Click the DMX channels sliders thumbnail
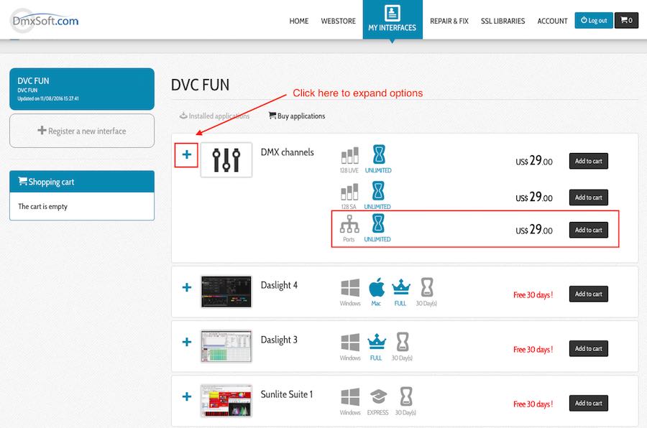 [226, 160]
